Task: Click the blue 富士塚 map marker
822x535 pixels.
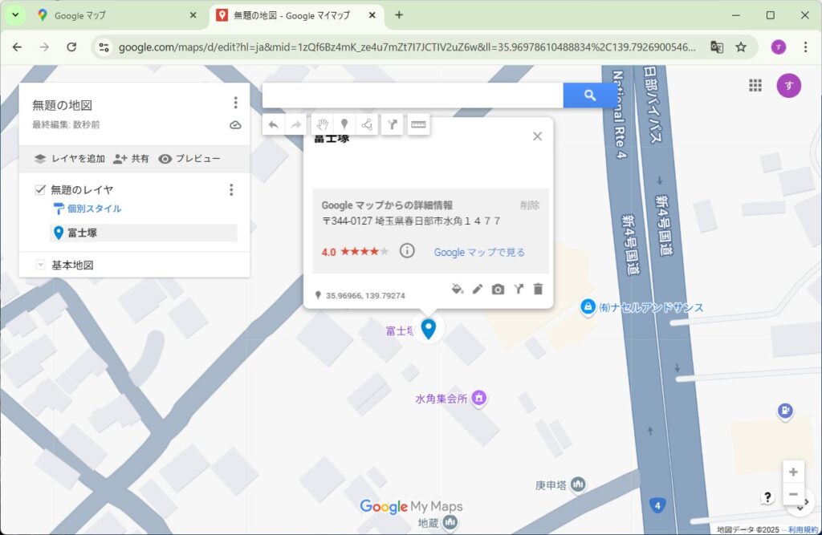Action: pos(429,329)
